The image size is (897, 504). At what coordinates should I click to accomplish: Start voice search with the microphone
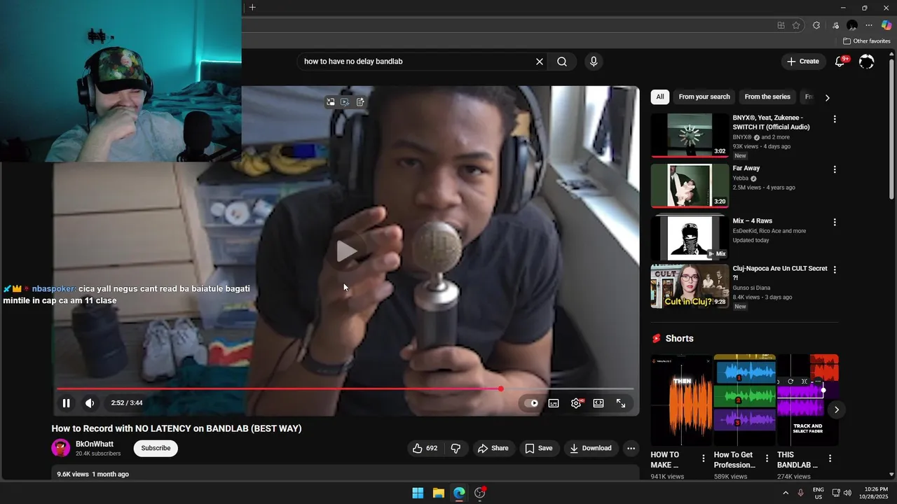(594, 62)
